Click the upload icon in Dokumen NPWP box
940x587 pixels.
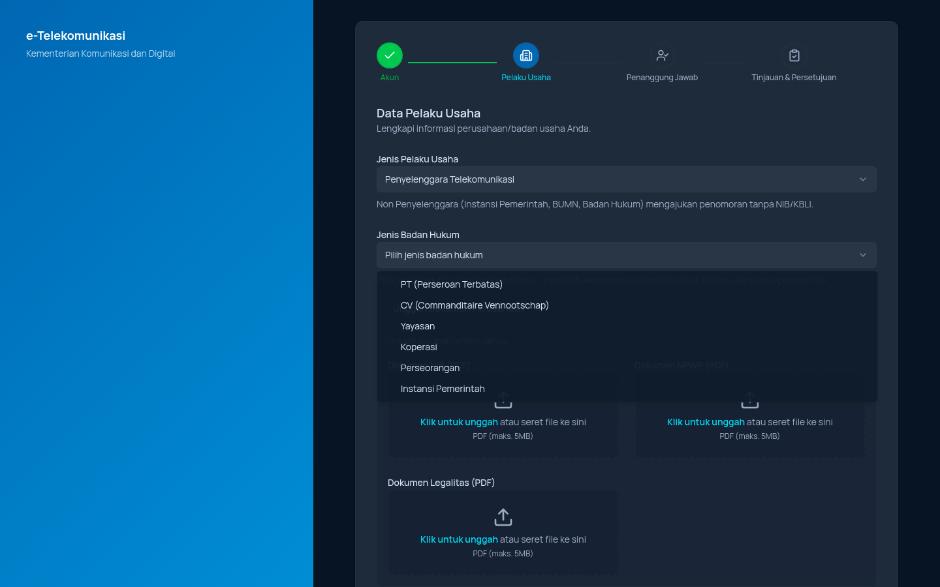click(750, 400)
